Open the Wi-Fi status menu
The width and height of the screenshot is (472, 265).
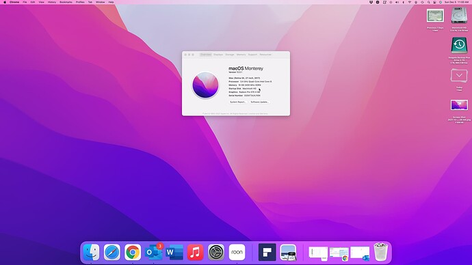(409, 2)
